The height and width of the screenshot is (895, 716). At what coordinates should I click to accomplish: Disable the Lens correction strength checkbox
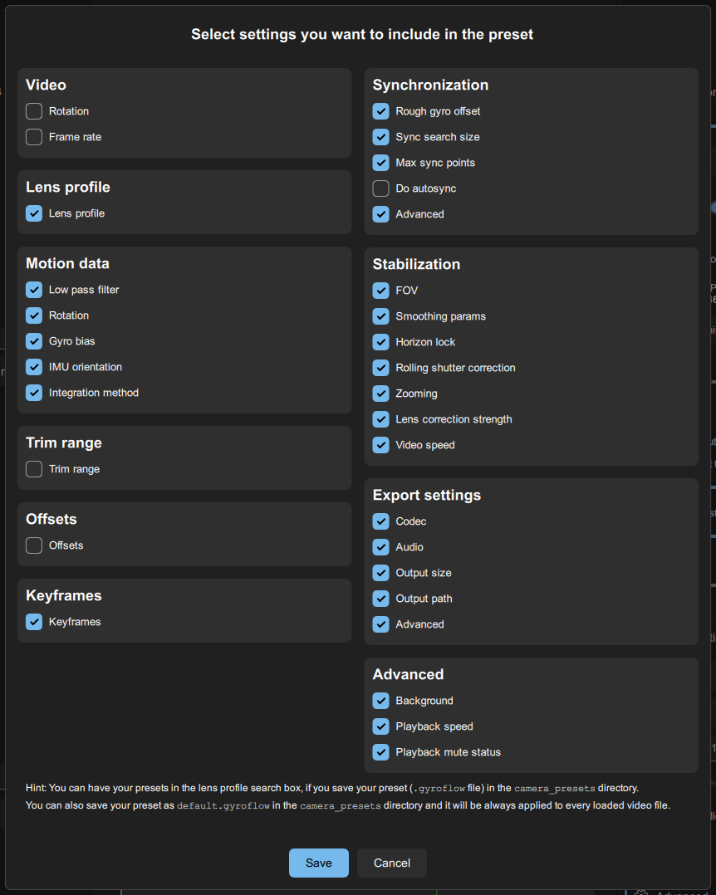pyautogui.click(x=380, y=419)
